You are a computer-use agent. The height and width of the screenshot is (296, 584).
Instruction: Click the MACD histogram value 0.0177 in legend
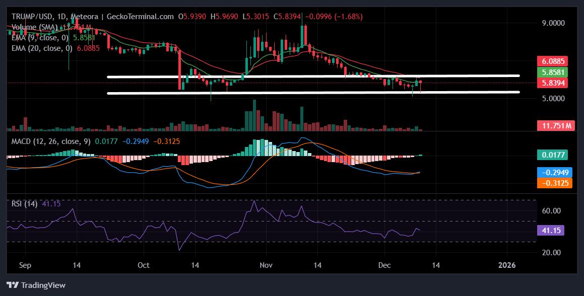106,141
